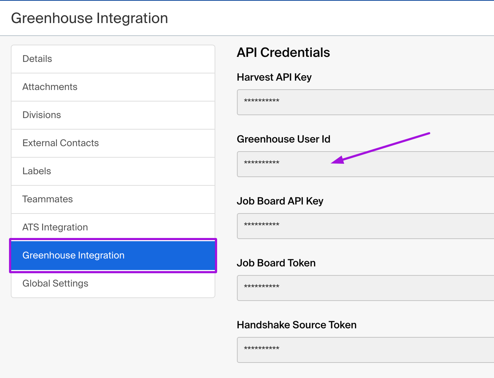Viewport: 494px width, 378px height.
Task: Click the API Credentials heading
Action: click(x=283, y=53)
